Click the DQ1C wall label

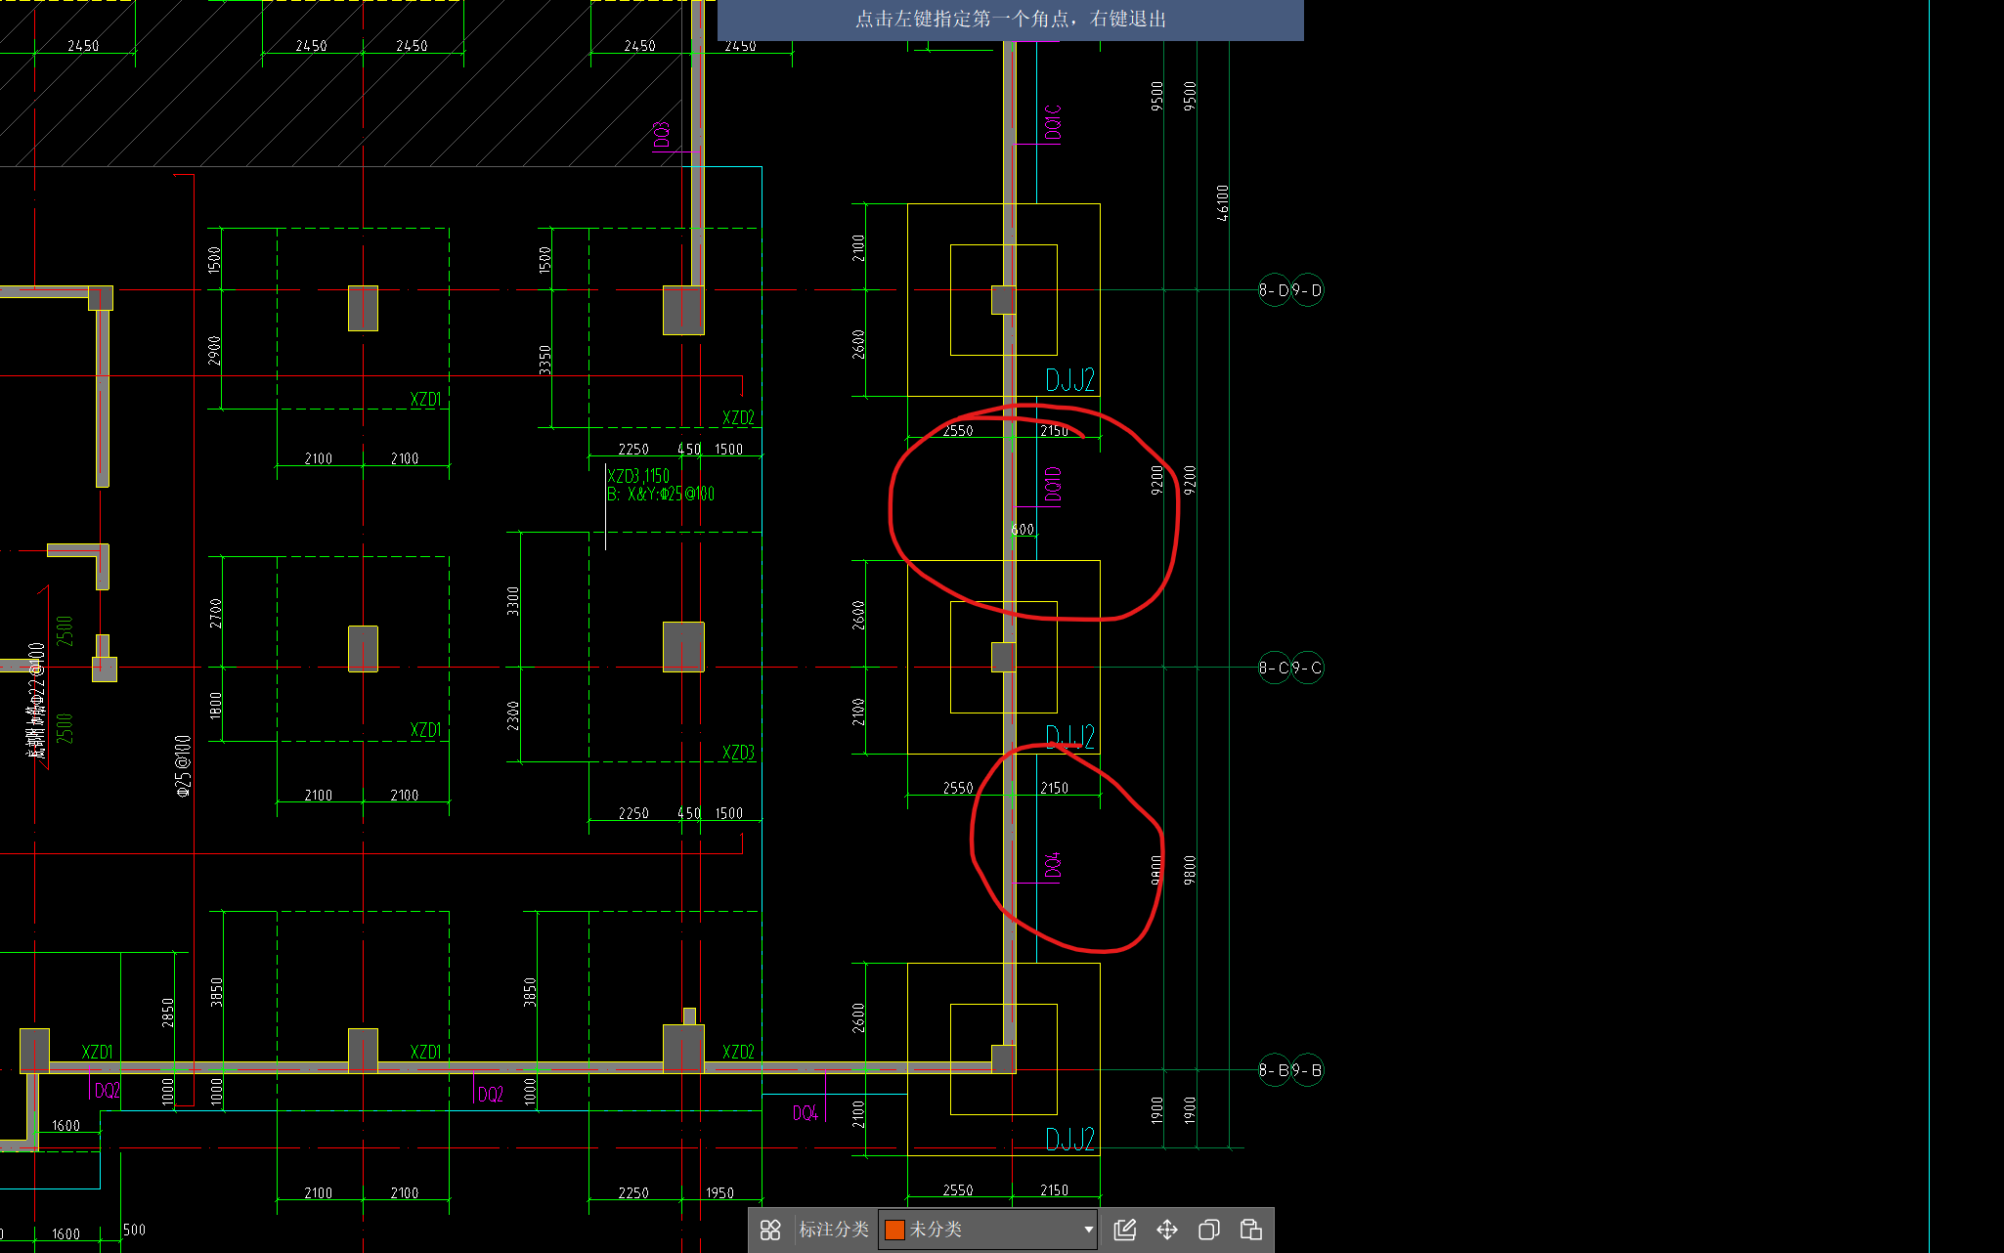tap(1053, 122)
